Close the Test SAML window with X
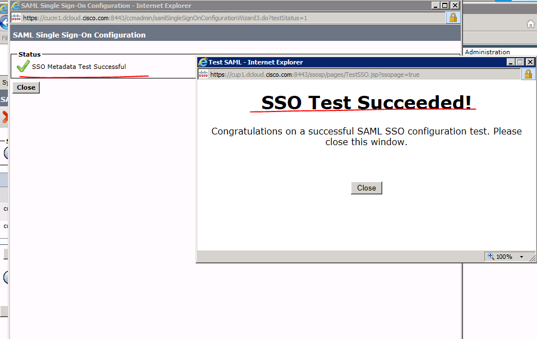The image size is (537, 339). (x=530, y=62)
